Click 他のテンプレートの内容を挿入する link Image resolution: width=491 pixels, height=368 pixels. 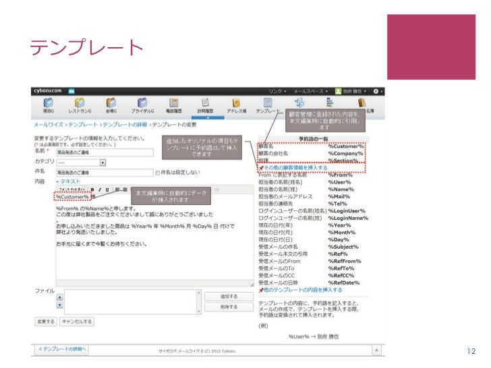tap(303, 290)
